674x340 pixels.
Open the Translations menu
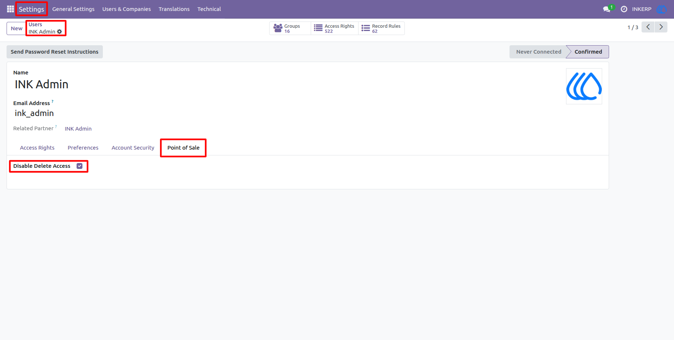tap(174, 9)
